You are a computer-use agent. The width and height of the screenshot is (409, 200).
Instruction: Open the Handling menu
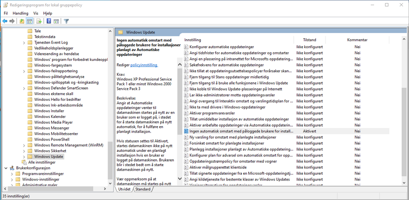[x=20, y=13]
